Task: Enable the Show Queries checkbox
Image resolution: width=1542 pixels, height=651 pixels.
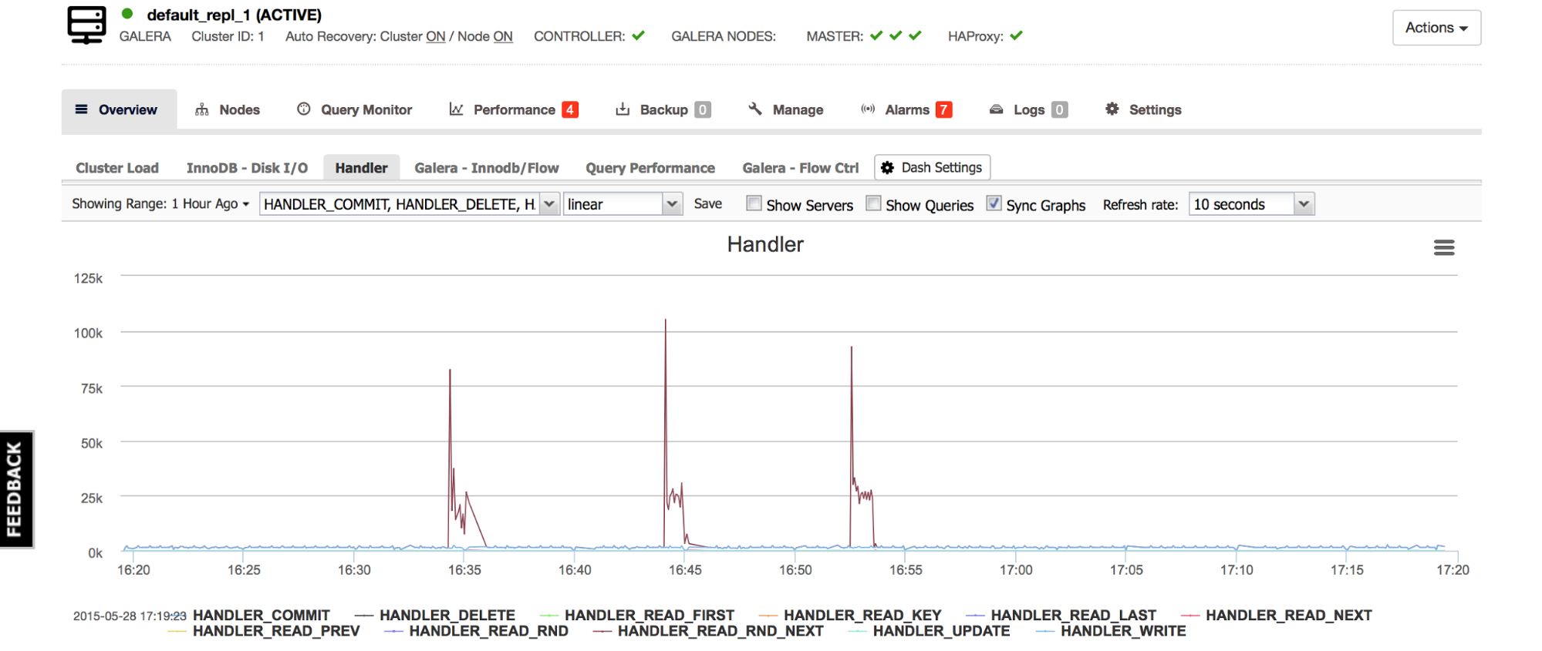Action: click(873, 203)
